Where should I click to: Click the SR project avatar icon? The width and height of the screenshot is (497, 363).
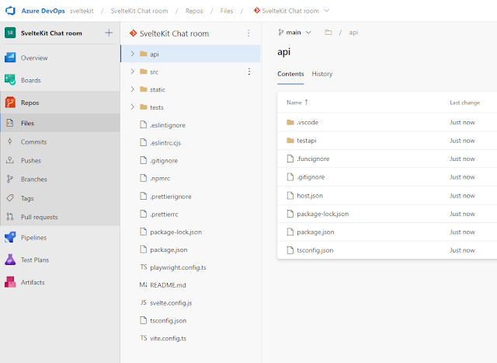[10, 33]
